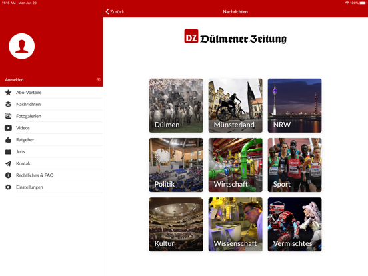This screenshot has height=276, width=368.
Task: Click the Nachrichten page title
Action: 235,12
